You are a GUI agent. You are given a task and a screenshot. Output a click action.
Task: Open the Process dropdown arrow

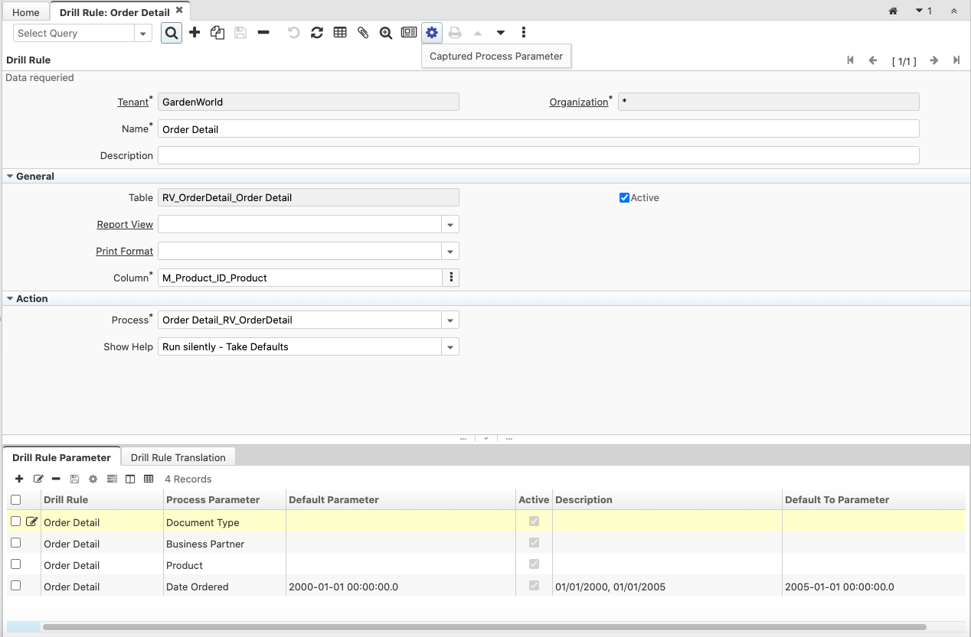[450, 320]
